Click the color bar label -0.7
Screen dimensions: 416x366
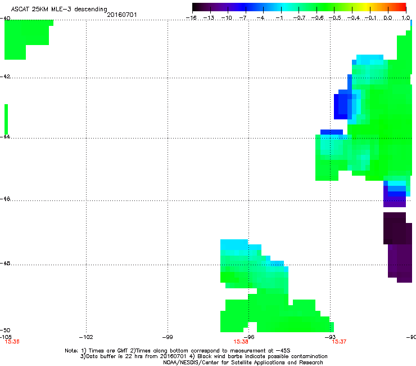pyautogui.click(x=299, y=18)
